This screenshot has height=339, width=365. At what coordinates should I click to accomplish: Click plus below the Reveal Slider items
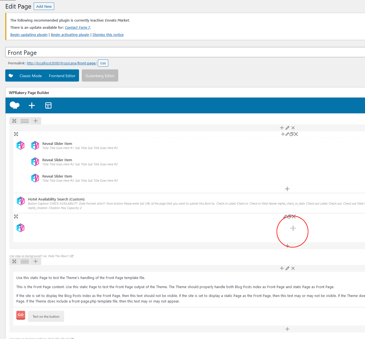click(x=287, y=189)
